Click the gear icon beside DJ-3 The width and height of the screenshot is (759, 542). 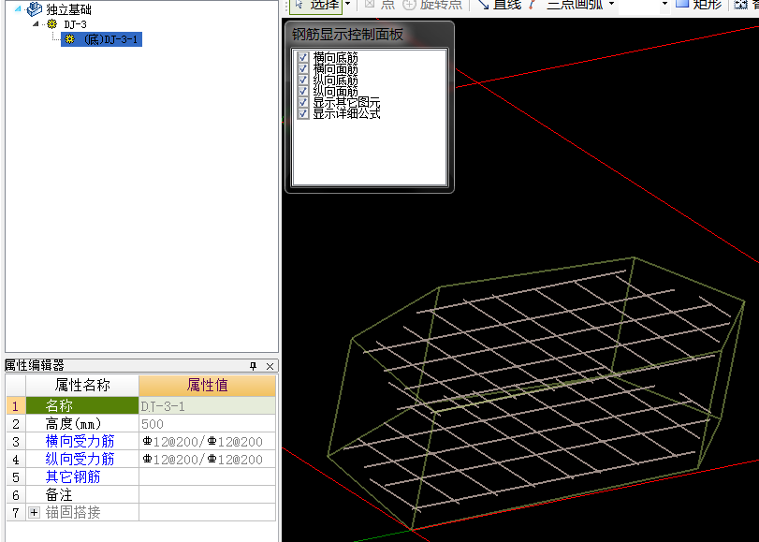[x=52, y=24]
